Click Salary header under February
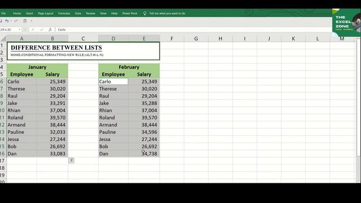Viewport: 361px width, 203px height. 144,74
